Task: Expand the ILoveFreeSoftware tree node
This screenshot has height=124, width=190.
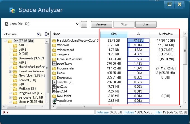Action: click(10, 71)
